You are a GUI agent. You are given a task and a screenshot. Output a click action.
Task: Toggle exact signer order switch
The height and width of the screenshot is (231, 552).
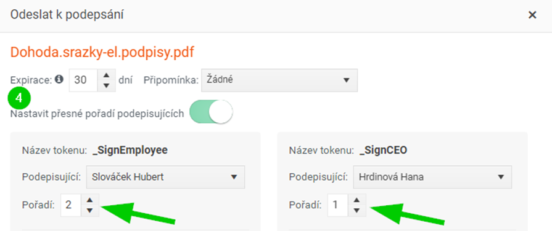[x=211, y=114]
